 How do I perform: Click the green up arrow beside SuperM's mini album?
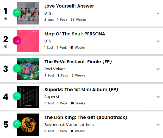17,96
